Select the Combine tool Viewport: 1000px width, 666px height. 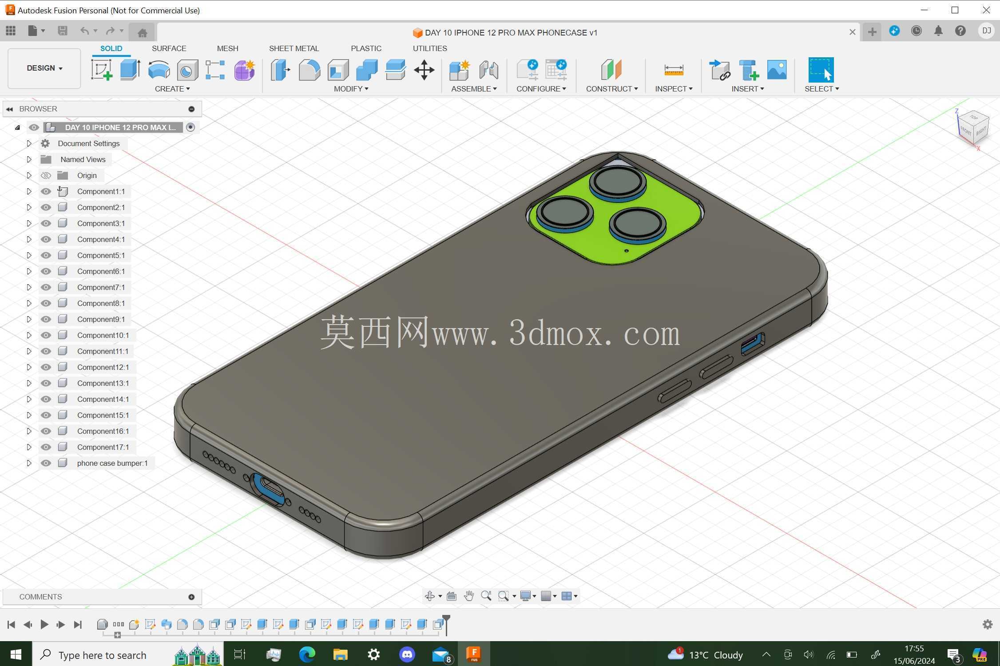coord(367,70)
